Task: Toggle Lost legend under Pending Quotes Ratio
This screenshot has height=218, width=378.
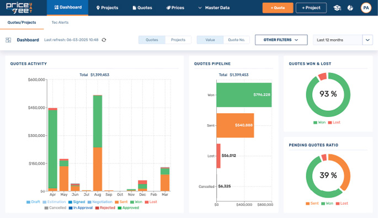Action: pyautogui.click(x=342, y=204)
